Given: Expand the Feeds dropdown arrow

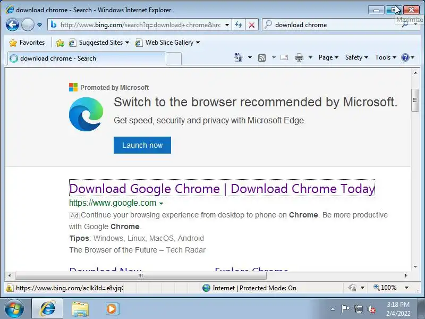Looking at the screenshot, I should 274,57.
